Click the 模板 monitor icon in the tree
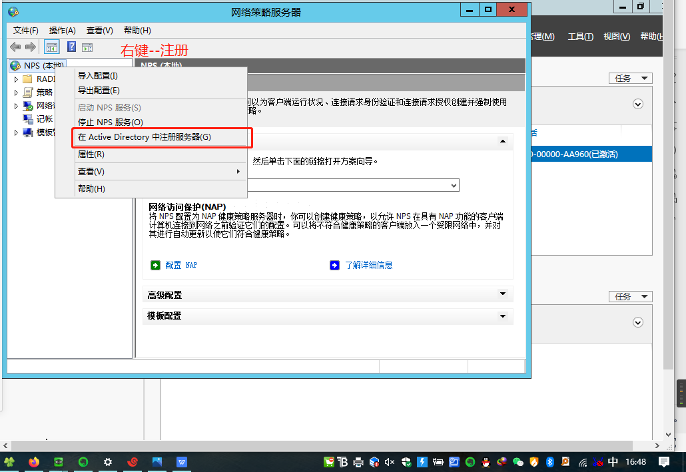Image resolution: width=686 pixels, height=472 pixels. [x=28, y=132]
